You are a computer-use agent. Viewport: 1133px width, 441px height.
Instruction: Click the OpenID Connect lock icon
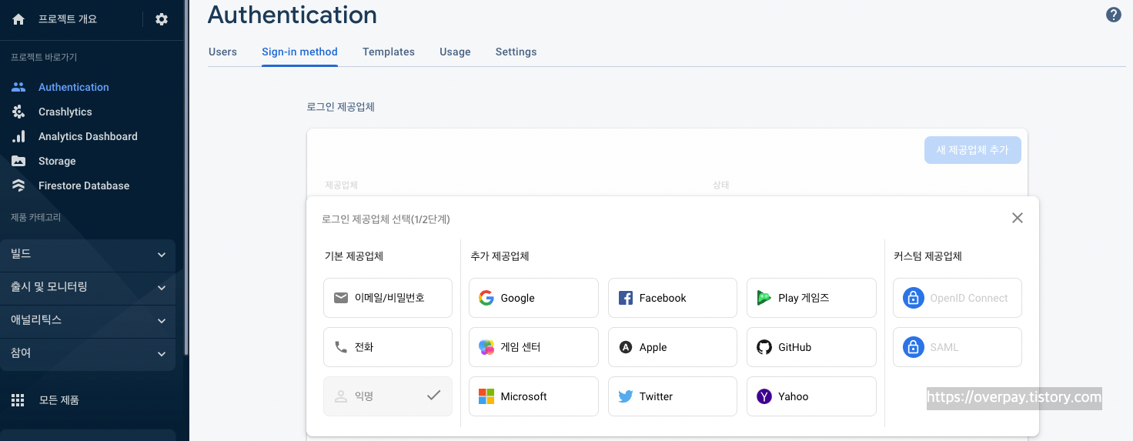[x=913, y=298]
